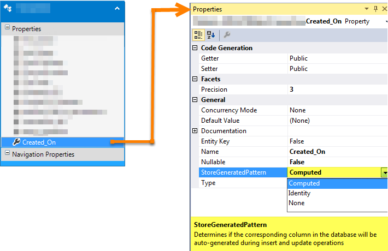The height and width of the screenshot is (251, 388).
Task: Click the entity icon in the diagram header
Action: pyautogui.click(x=9, y=9)
